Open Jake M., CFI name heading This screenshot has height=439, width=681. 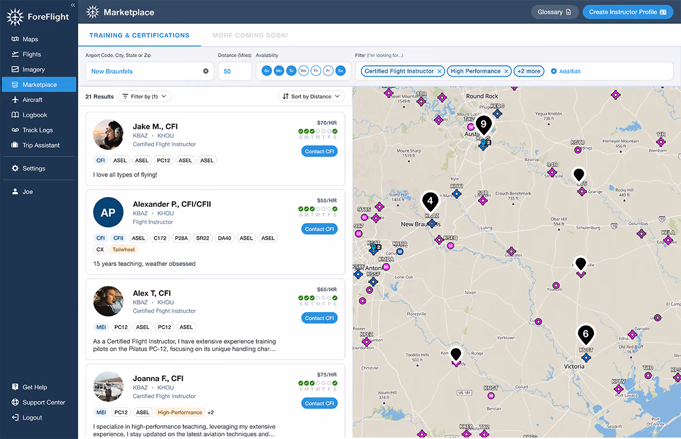(x=155, y=126)
